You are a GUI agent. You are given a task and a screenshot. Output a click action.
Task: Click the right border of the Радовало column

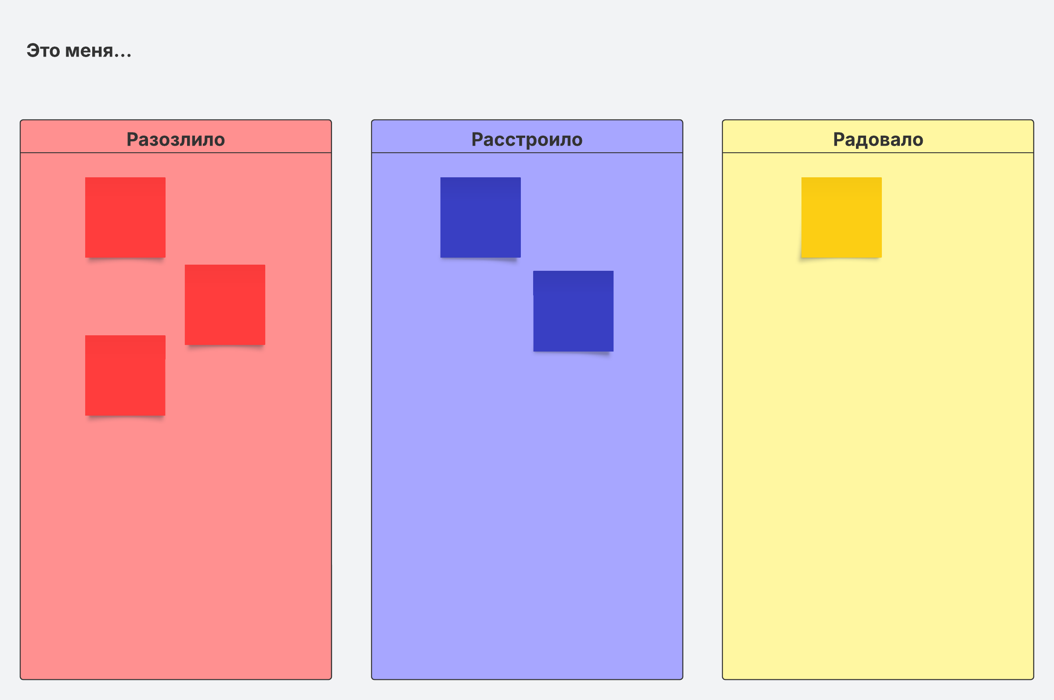(1033, 402)
